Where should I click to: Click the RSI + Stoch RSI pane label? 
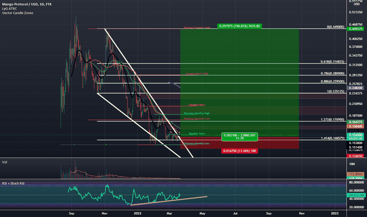tap(13, 183)
